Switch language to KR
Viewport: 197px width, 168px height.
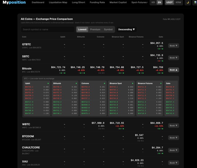[153, 2]
